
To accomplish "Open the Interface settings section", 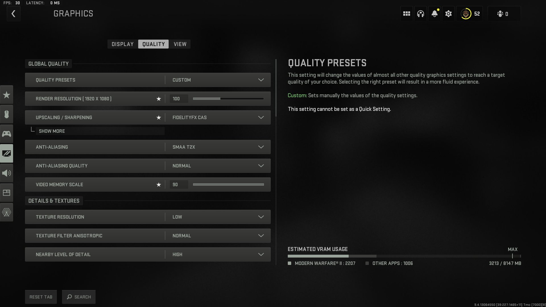I will (7, 192).
